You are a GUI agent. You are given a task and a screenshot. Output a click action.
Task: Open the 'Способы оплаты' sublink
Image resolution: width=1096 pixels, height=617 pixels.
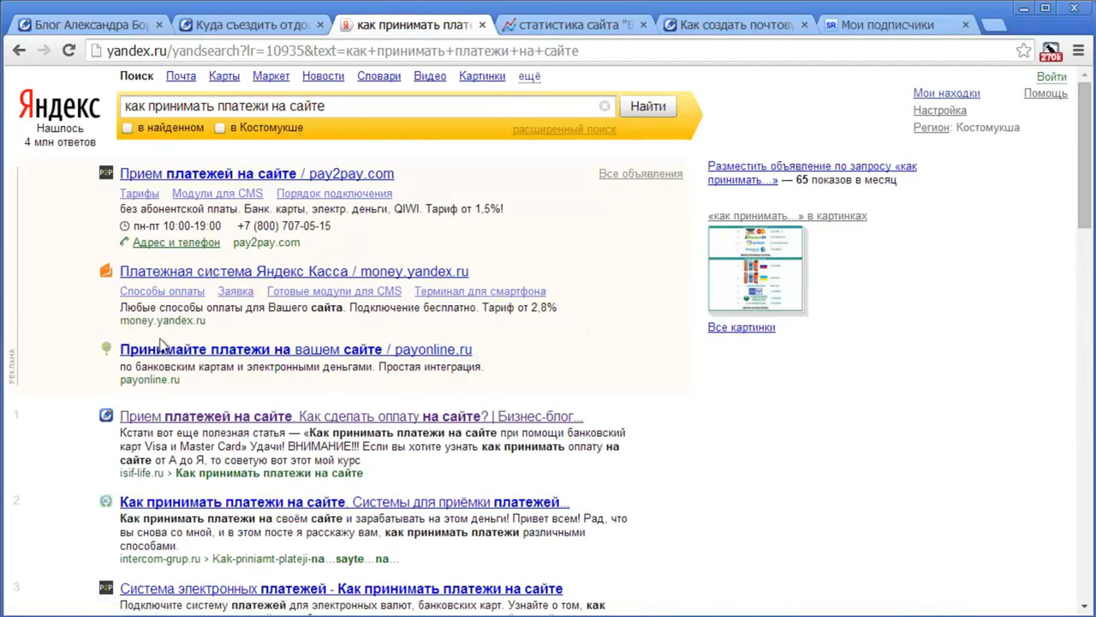(x=162, y=291)
